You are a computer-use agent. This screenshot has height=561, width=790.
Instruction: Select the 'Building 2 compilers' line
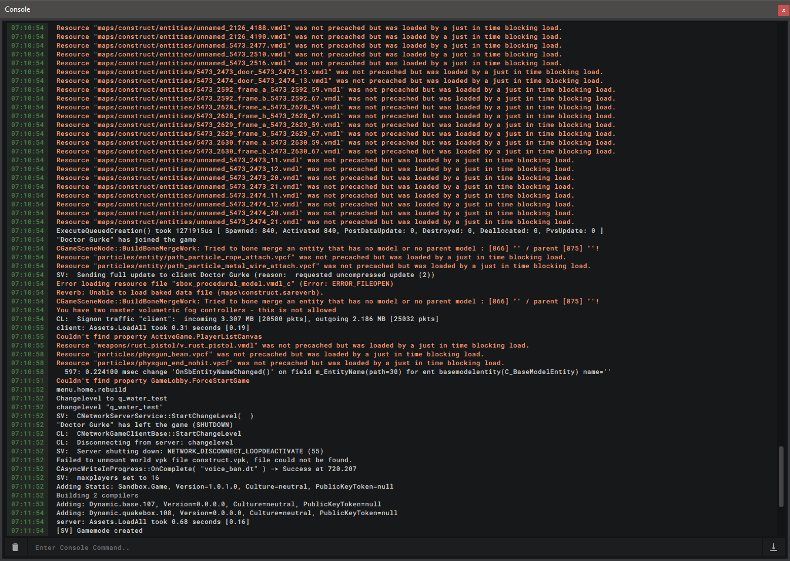click(98, 495)
